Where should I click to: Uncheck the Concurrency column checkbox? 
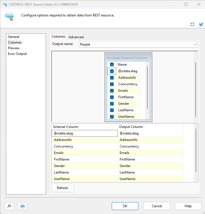112,84
